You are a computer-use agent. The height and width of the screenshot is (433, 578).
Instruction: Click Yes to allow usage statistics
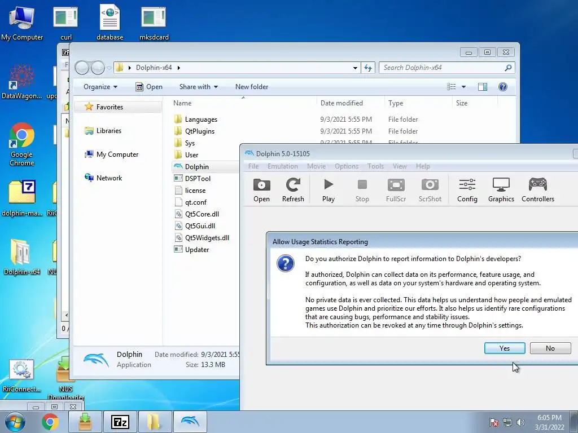[505, 348]
